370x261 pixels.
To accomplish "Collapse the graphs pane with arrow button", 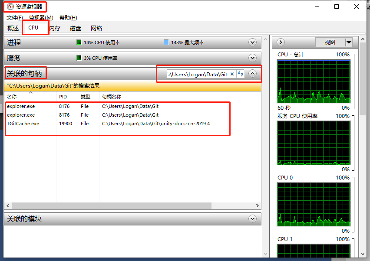I will 281,42.
